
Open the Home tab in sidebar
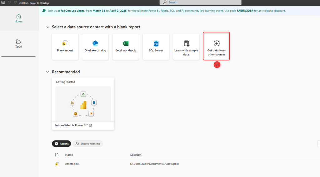(18, 18)
